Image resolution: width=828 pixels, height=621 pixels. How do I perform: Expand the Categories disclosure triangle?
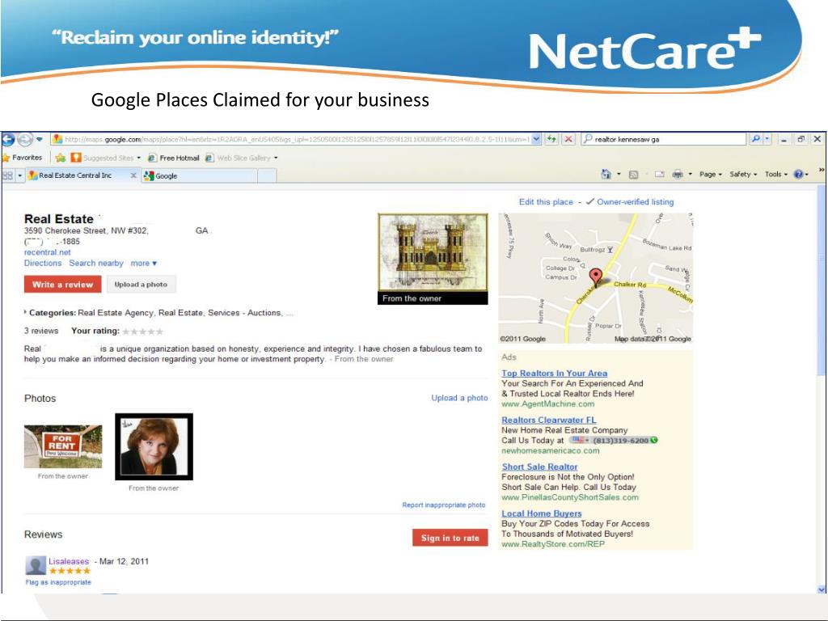point(25,312)
